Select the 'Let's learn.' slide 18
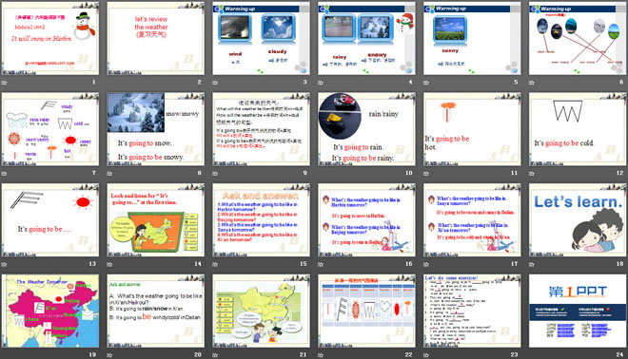 click(x=578, y=220)
